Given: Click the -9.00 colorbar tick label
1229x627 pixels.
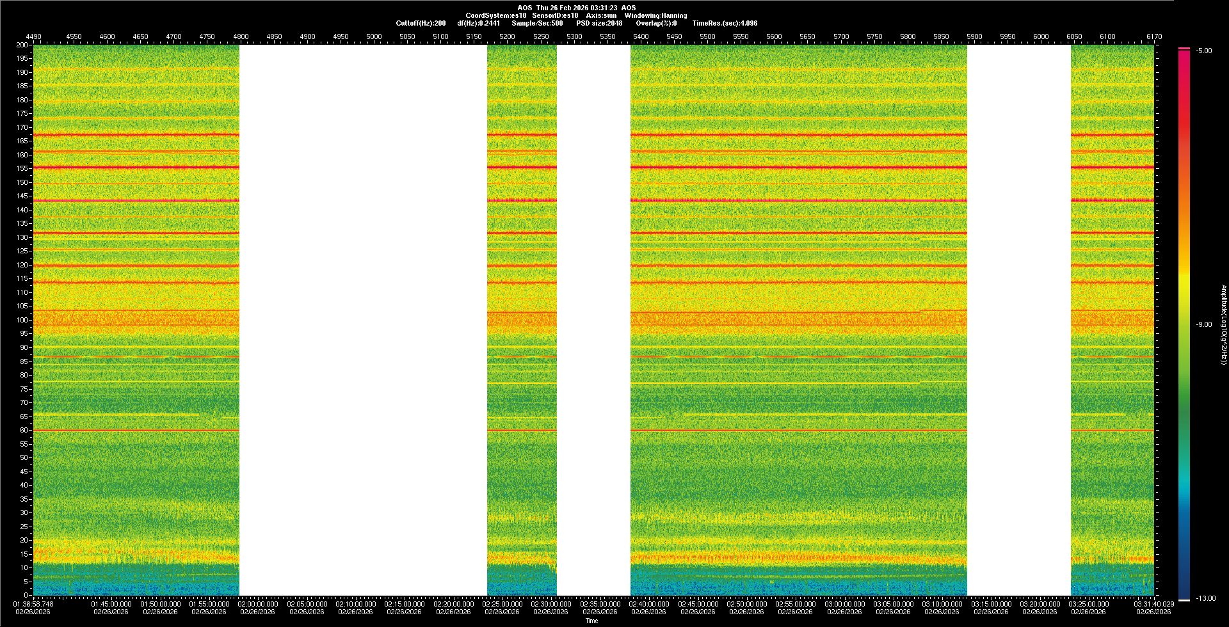Looking at the screenshot, I should pos(1203,325).
